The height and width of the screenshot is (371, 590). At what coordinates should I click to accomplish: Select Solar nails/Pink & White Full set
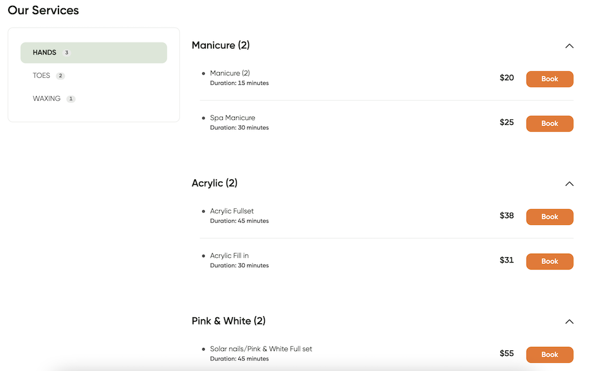click(261, 349)
